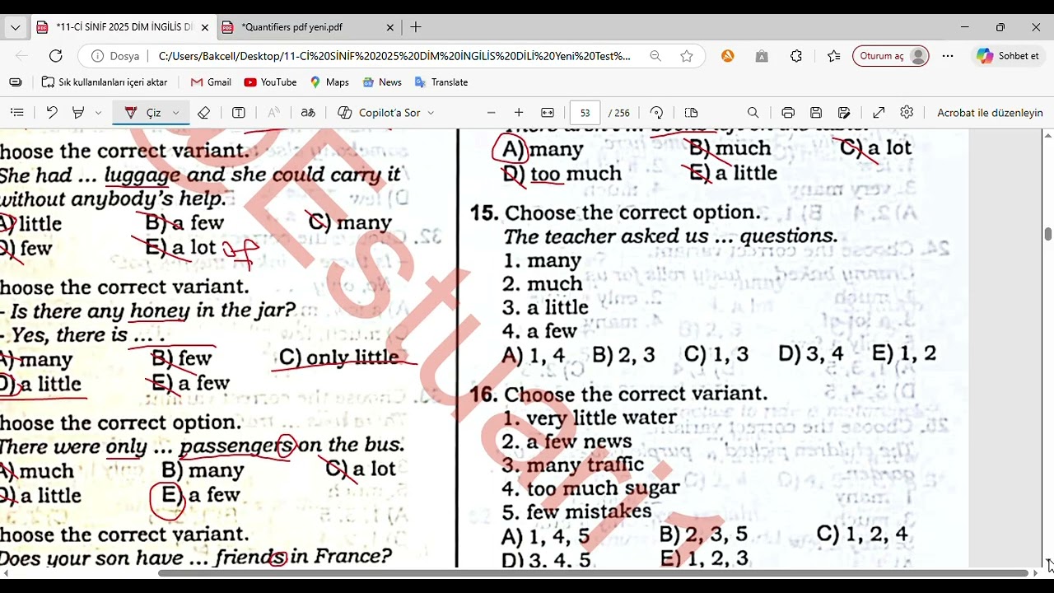Click answer 'A) 1, 4' in question 15
The height and width of the screenshot is (593, 1054).
click(533, 355)
